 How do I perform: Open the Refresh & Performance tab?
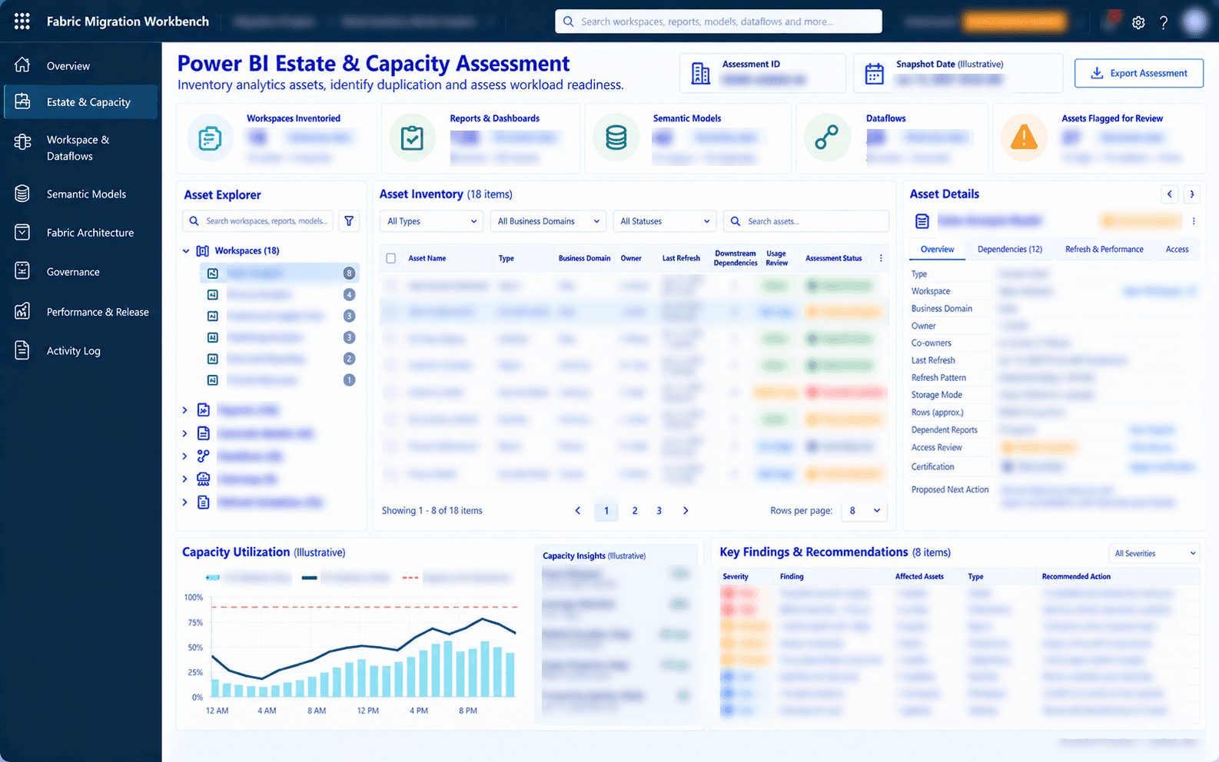(1104, 250)
